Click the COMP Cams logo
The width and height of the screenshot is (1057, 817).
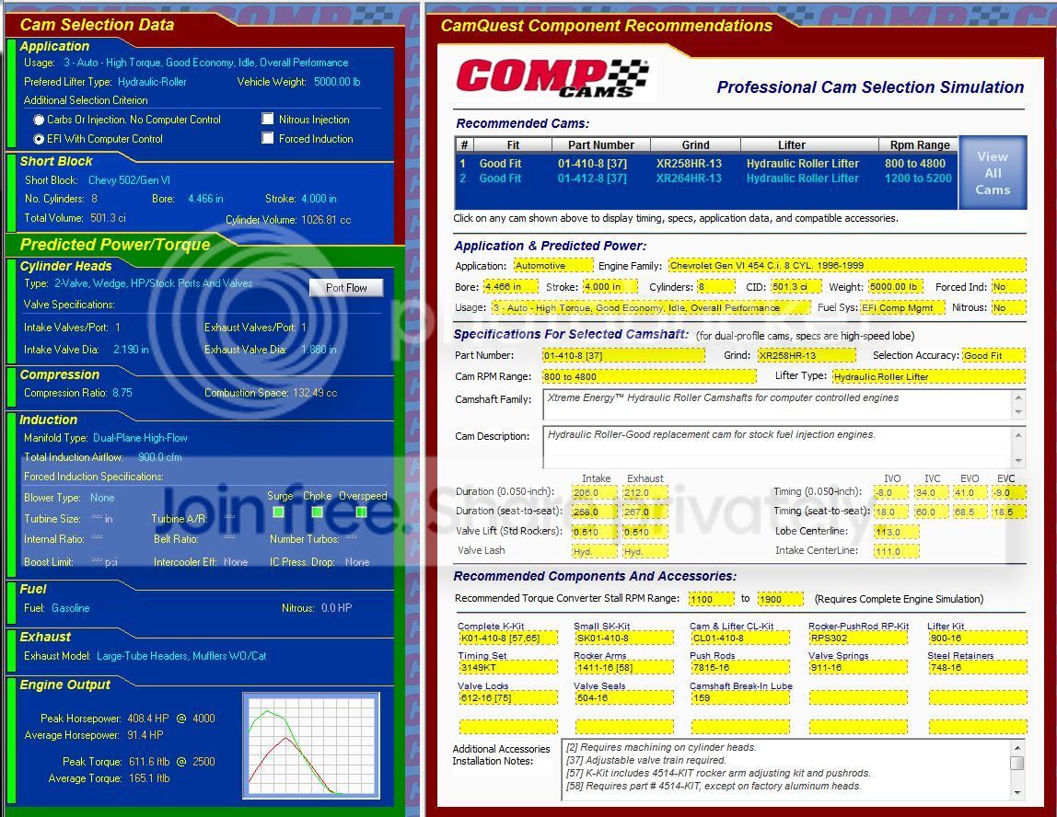click(x=552, y=79)
